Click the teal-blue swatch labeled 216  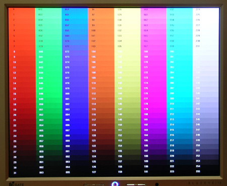point(180,135)
